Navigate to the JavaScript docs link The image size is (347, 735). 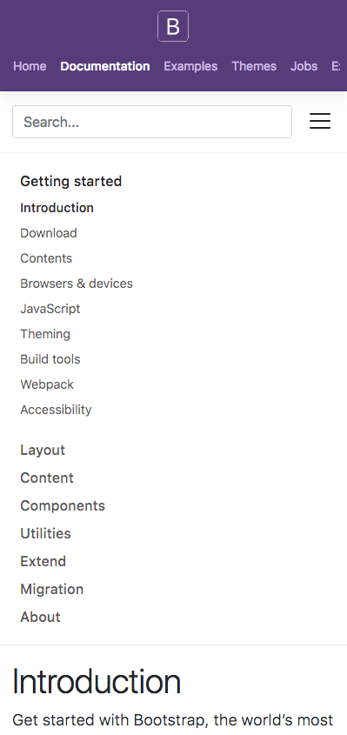point(50,309)
